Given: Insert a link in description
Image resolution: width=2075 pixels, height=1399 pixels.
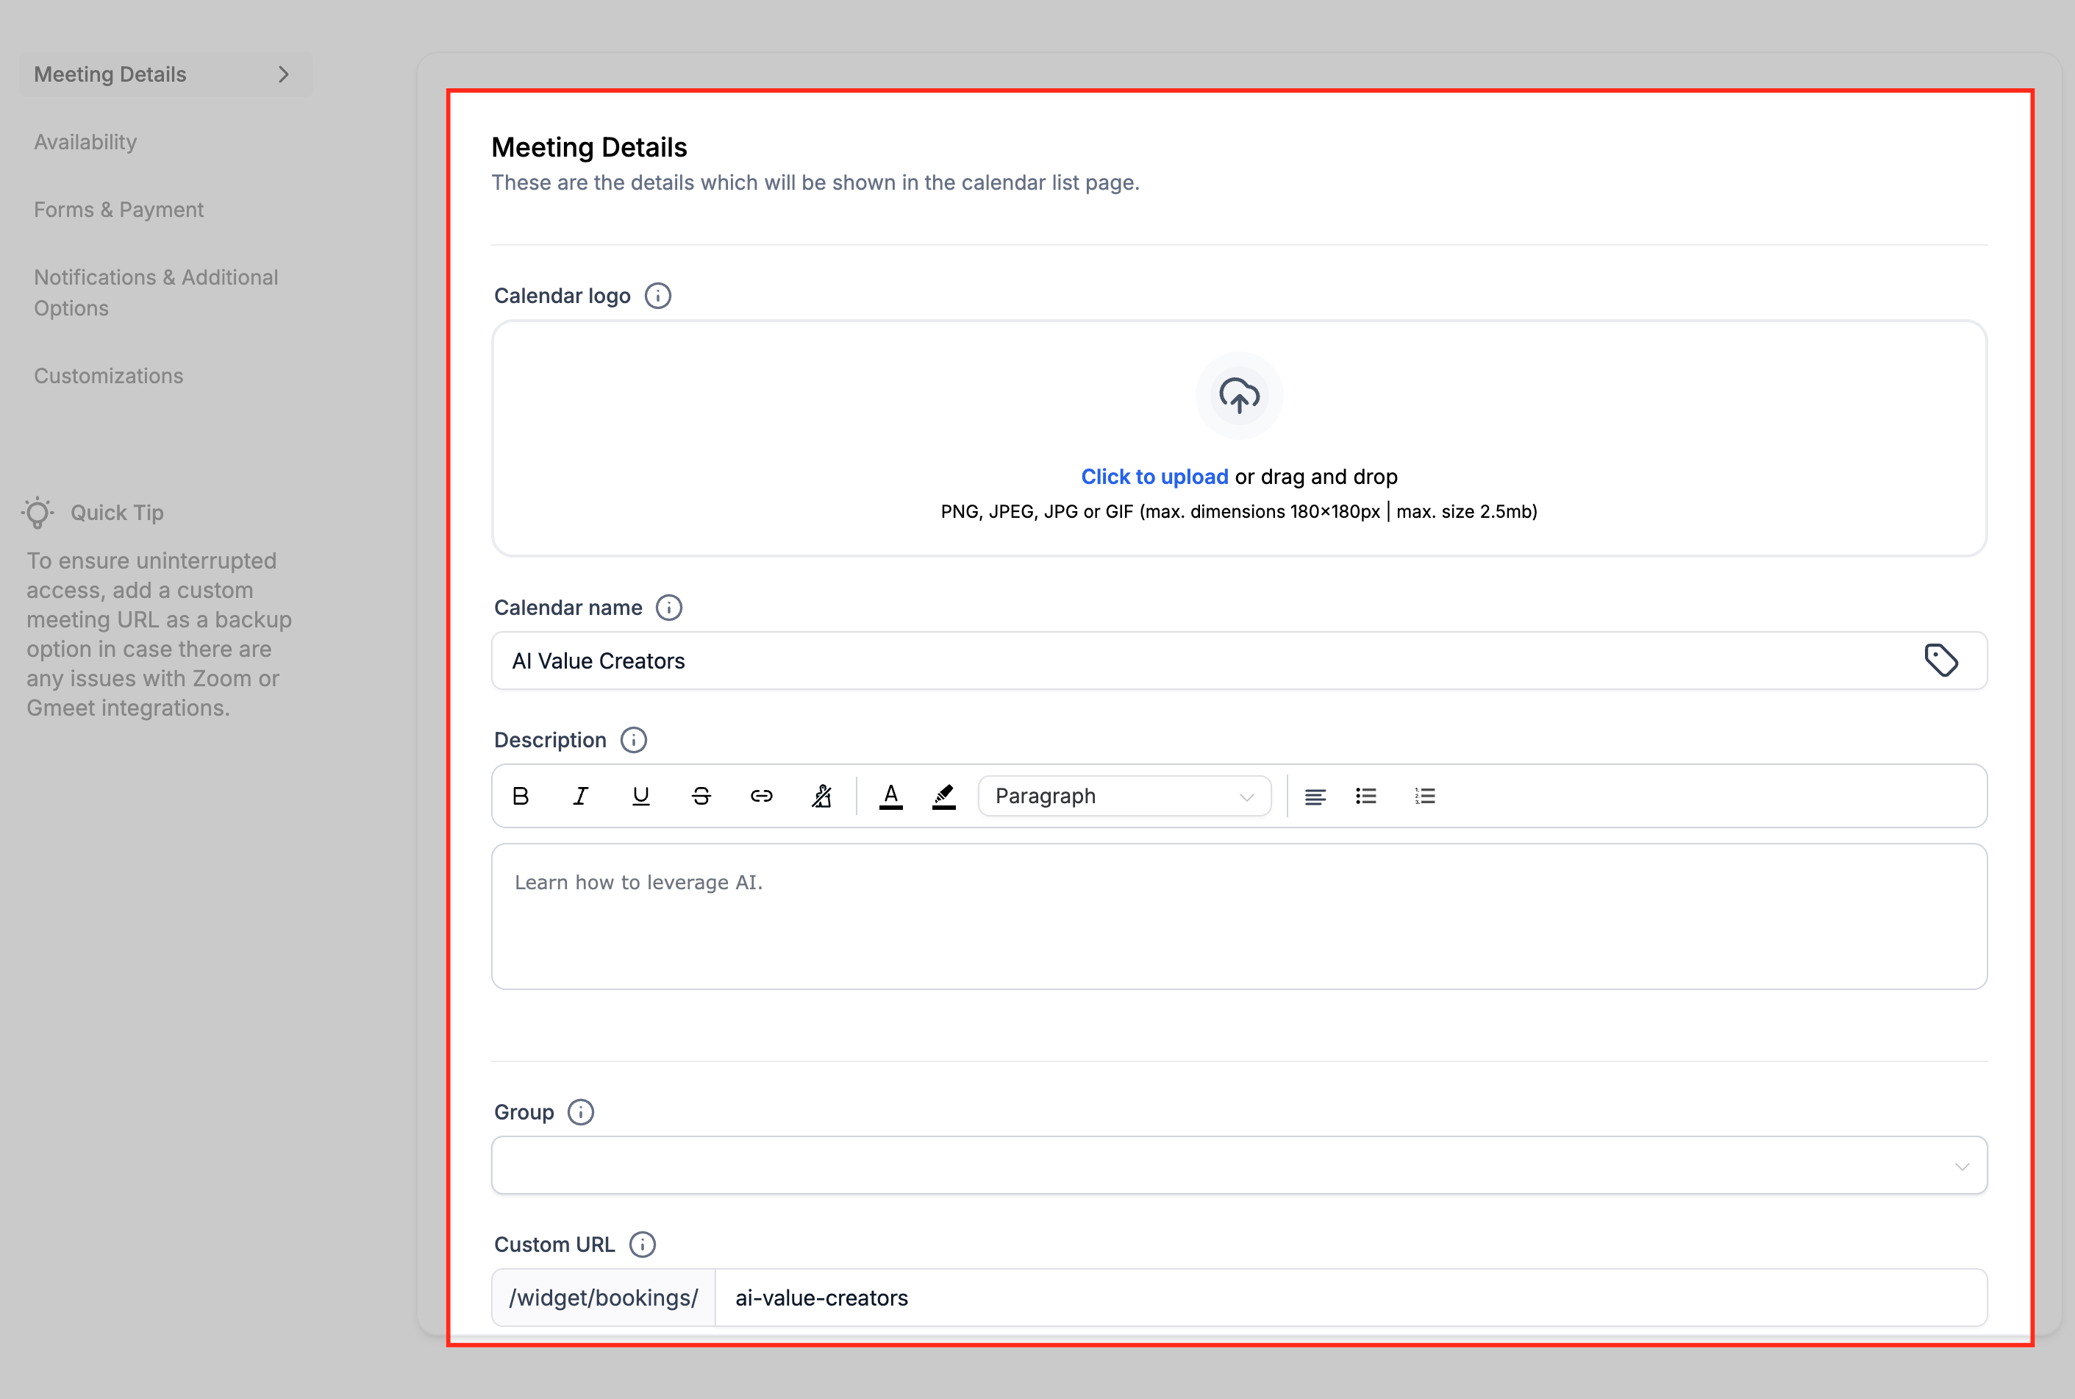Looking at the screenshot, I should tap(760, 796).
